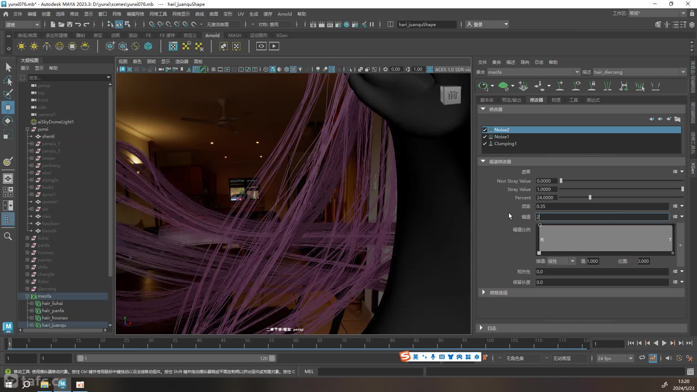Open the Arnold menu

(x=285, y=14)
